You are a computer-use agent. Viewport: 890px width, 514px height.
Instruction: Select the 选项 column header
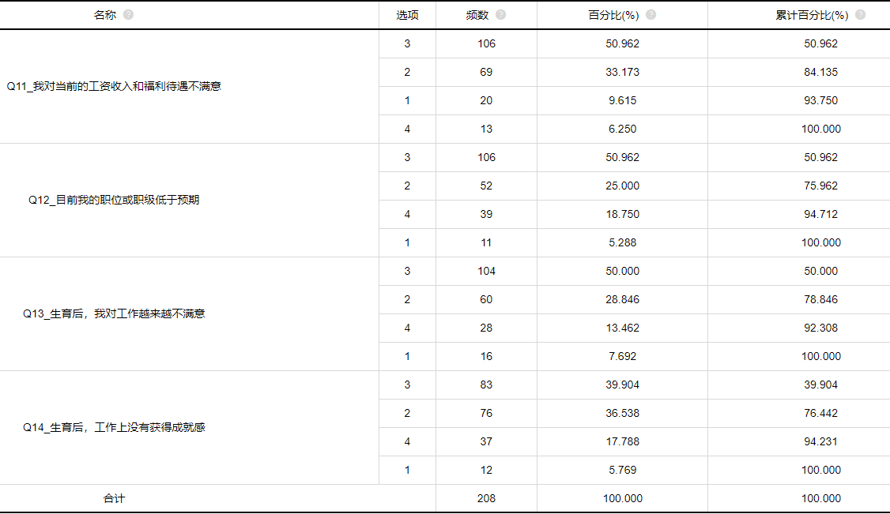point(407,15)
